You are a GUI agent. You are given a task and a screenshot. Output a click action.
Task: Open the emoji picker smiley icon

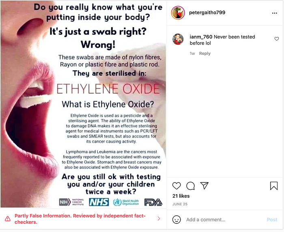(176, 219)
